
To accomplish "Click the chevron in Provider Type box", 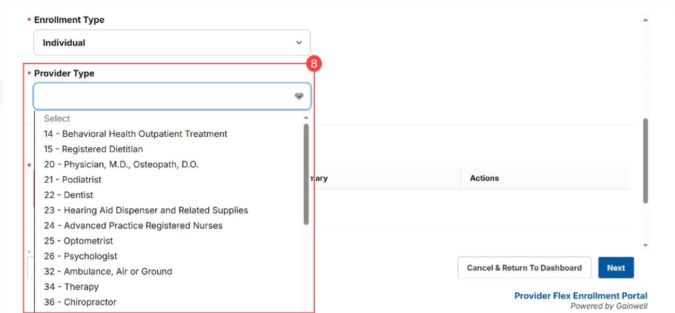I will pos(299,96).
